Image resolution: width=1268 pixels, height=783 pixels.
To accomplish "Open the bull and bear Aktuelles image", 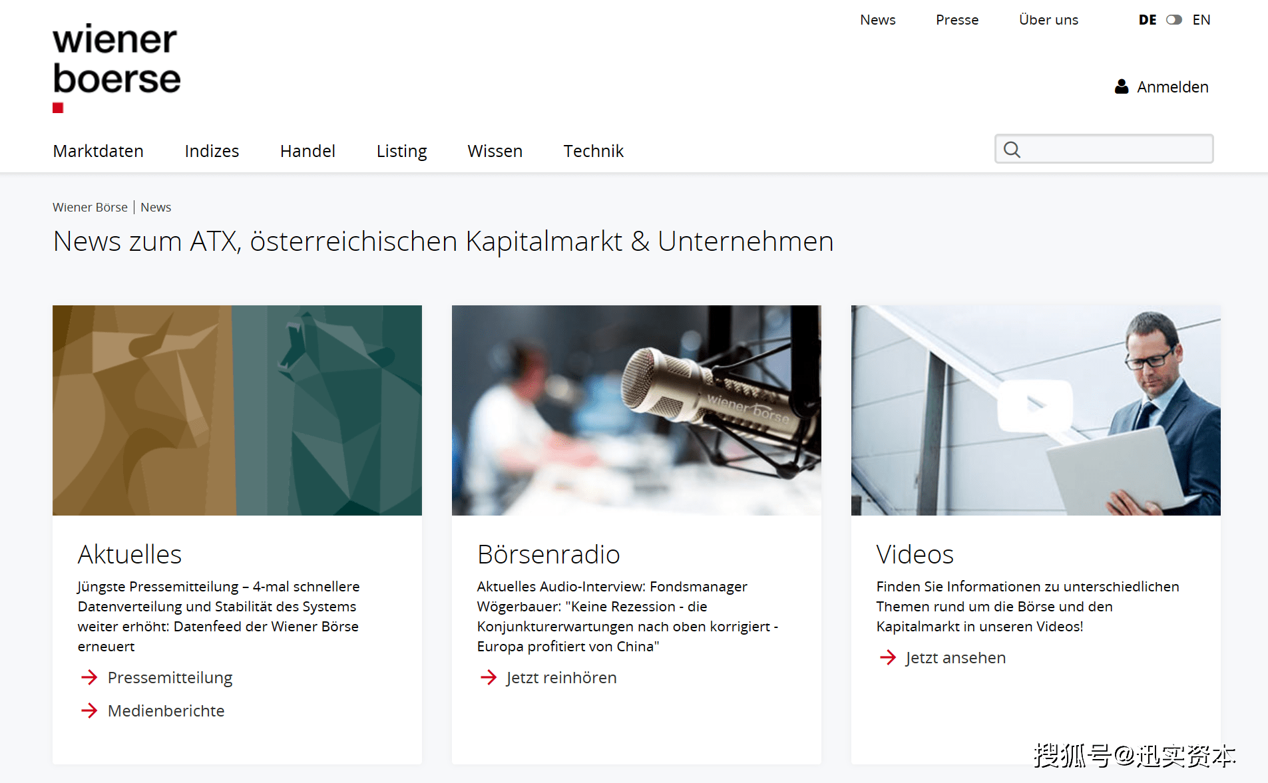I will (x=237, y=410).
